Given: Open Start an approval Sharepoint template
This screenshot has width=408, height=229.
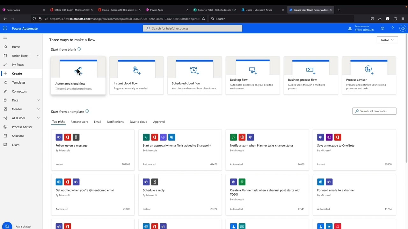Looking at the screenshot, I should point(180,150).
